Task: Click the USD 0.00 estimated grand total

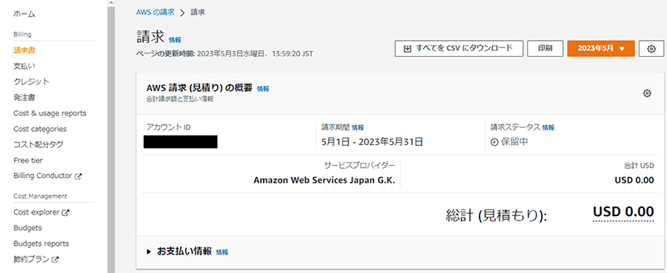Action: coord(623,212)
